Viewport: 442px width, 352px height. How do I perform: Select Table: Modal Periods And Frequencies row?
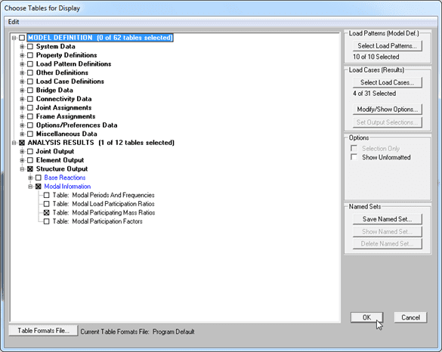click(104, 195)
